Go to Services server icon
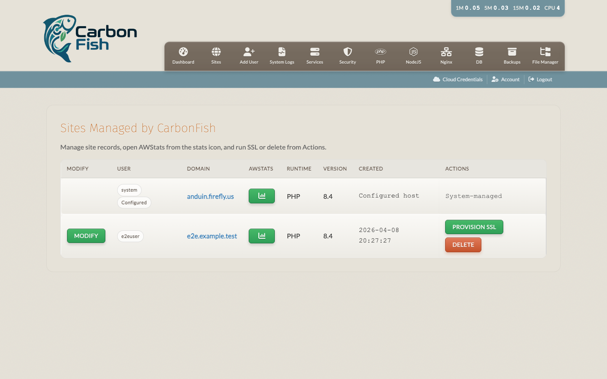Viewport: 607px width, 379px height. click(314, 52)
